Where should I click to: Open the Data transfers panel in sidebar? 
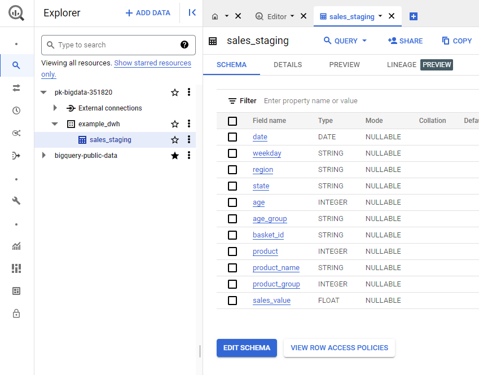[x=16, y=87]
